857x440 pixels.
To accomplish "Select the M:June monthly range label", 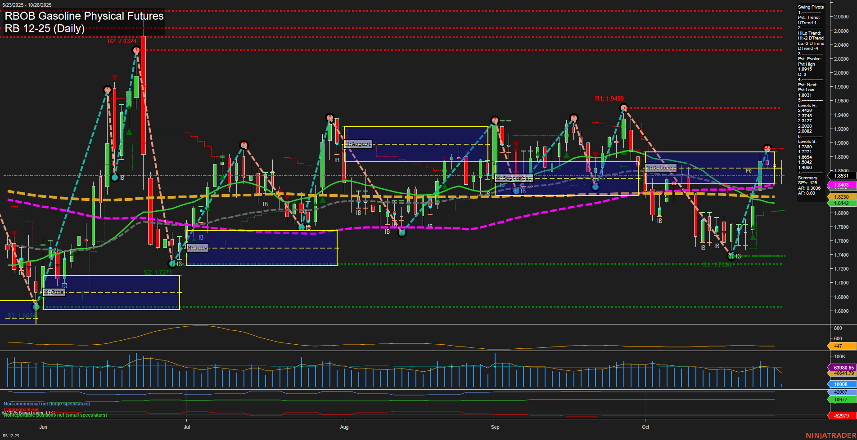I will click(54, 292).
